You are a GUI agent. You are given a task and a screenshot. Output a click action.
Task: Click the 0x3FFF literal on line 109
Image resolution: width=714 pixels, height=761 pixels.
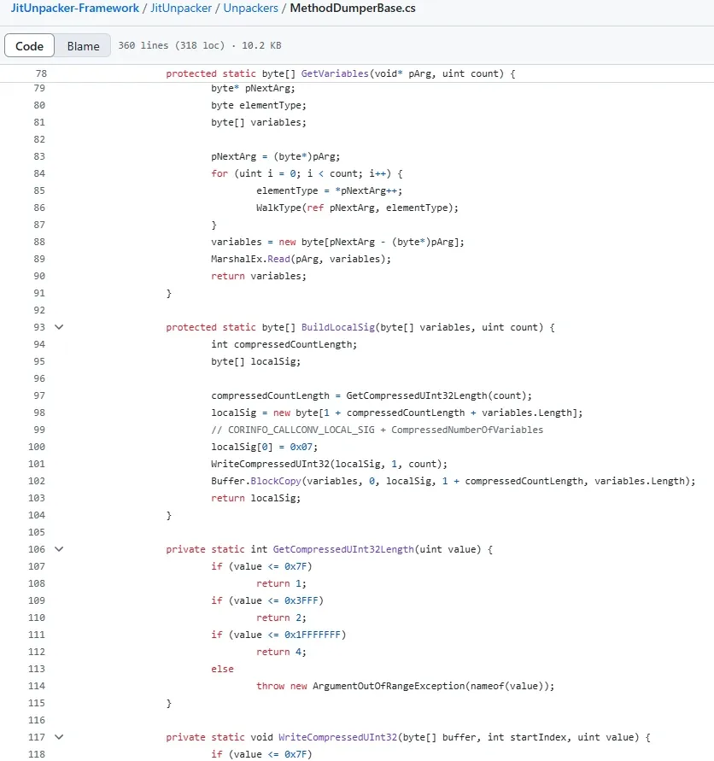301,600
